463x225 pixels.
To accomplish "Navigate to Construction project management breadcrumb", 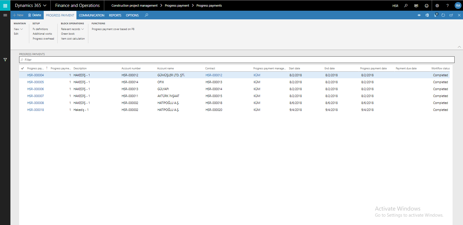I will [x=134, y=5].
